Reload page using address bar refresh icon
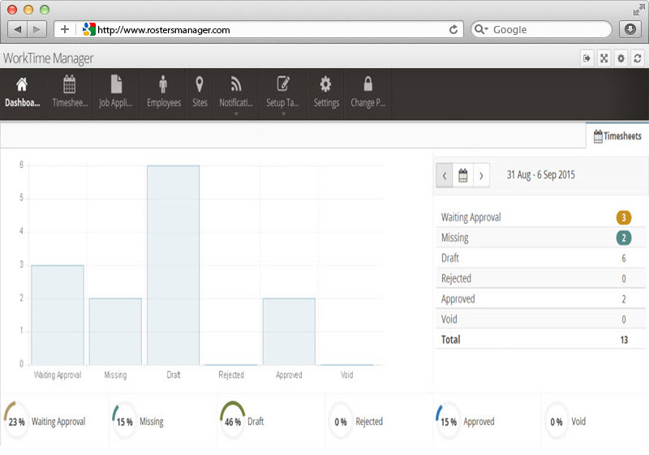649x455 pixels. tap(453, 30)
